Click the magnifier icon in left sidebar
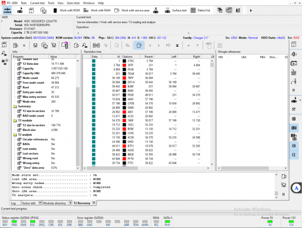Screen dimensions: 302x228 (x=4, y=53)
